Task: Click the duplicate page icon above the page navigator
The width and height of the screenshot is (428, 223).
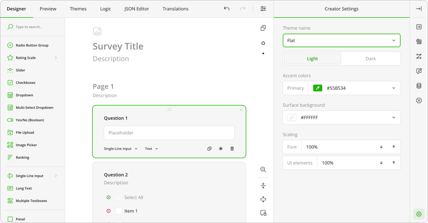Action: 263,28
